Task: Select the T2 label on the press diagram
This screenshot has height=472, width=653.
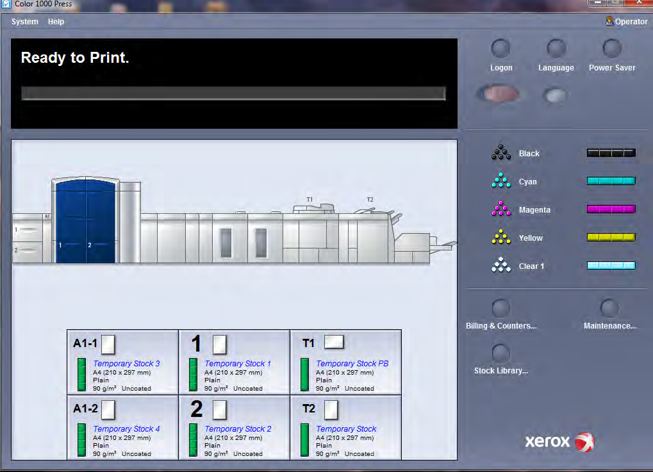Action: 370,199
